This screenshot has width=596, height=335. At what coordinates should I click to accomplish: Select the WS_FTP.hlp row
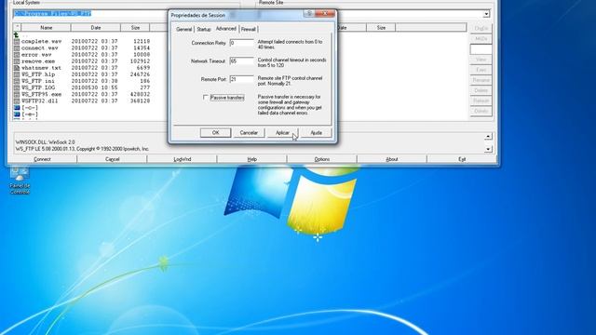tap(82, 74)
